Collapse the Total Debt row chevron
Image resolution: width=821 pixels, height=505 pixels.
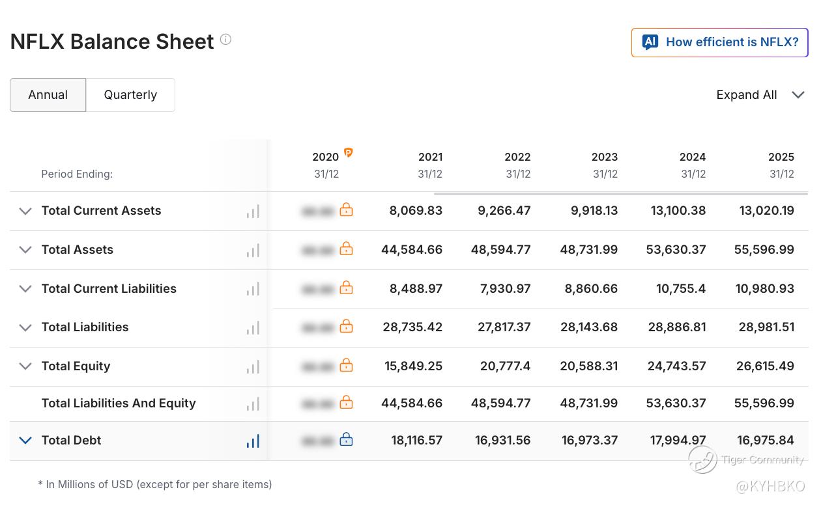click(25, 441)
